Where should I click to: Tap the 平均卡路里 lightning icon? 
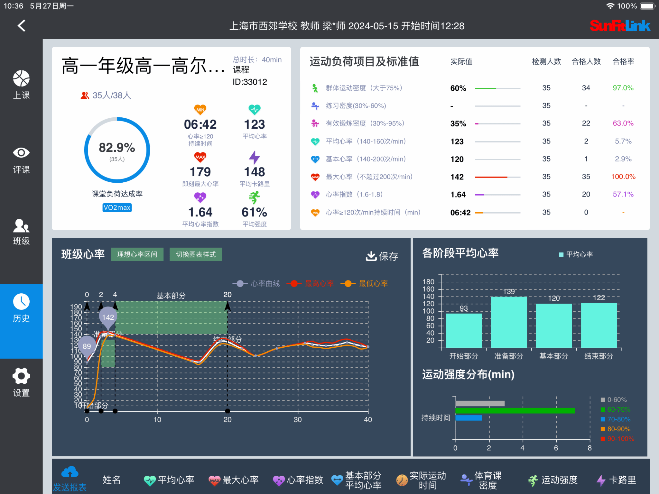pyautogui.click(x=254, y=157)
